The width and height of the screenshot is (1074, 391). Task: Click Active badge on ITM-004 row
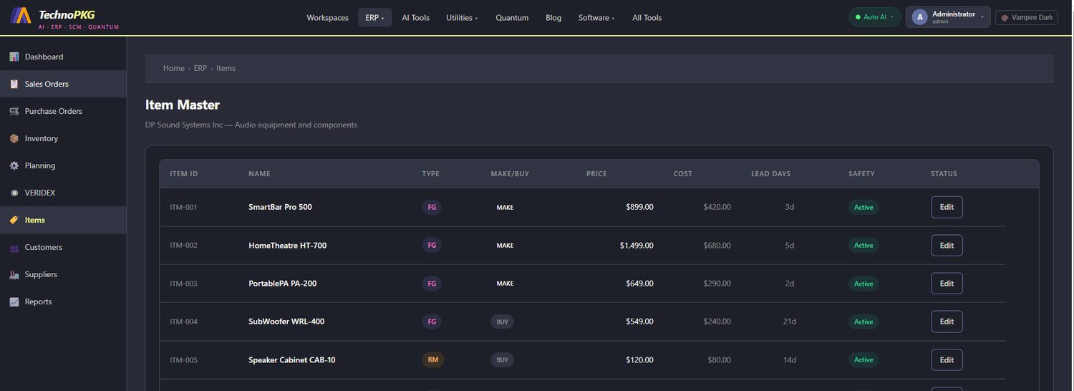(x=863, y=322)
